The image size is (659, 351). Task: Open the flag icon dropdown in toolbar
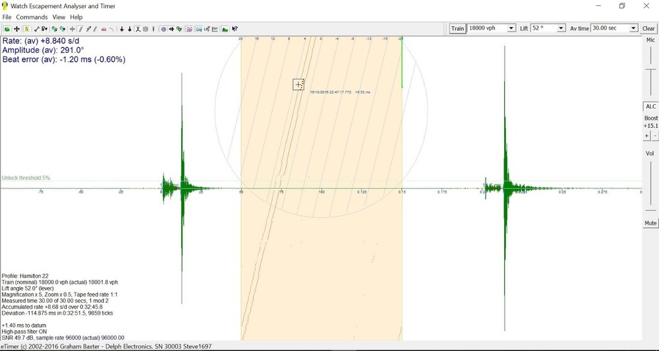point(44,29)
